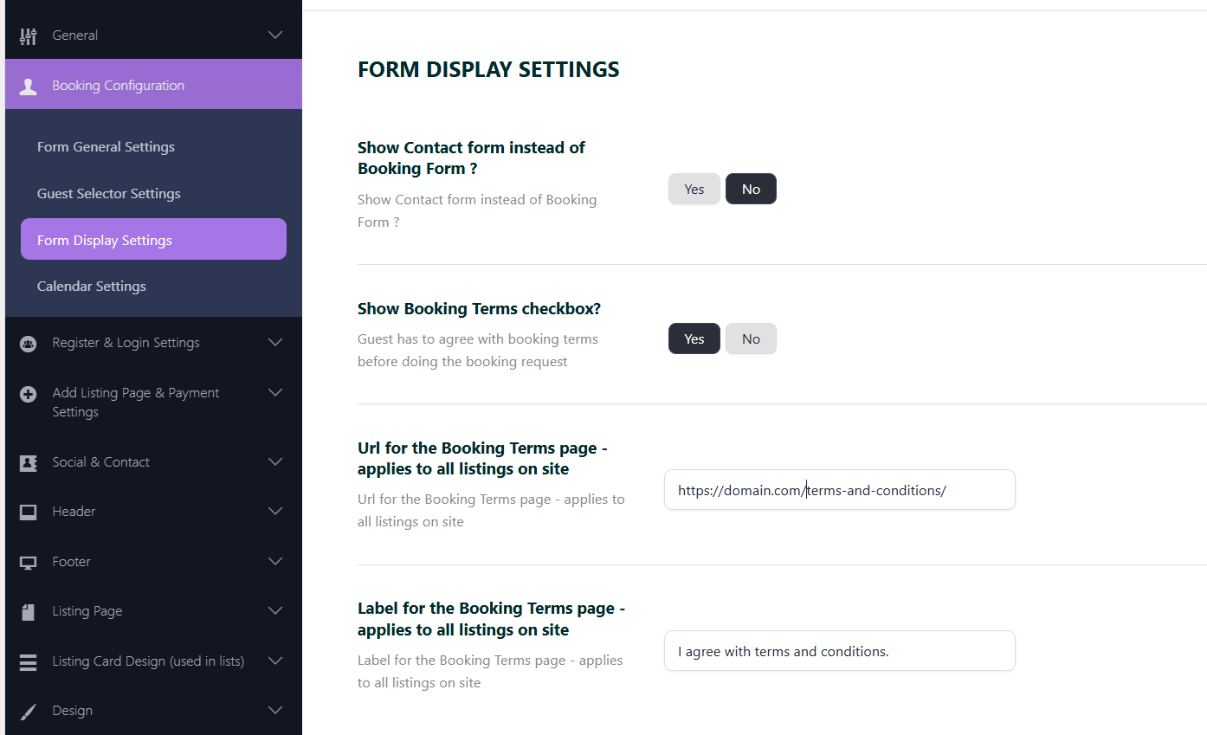Click the Design brush icon

click(x=29, y=712)
